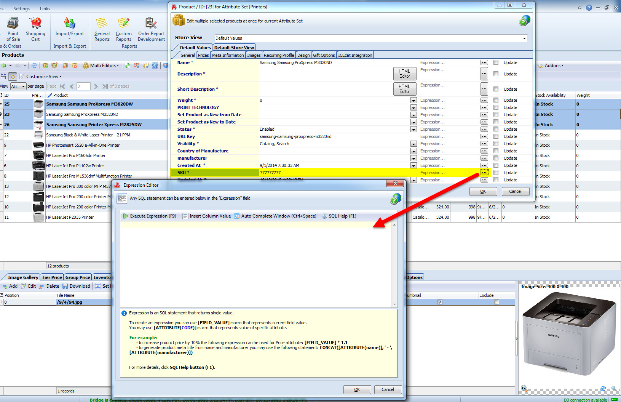Click Cancel in the Expression Editor

(x=388, y=389)
